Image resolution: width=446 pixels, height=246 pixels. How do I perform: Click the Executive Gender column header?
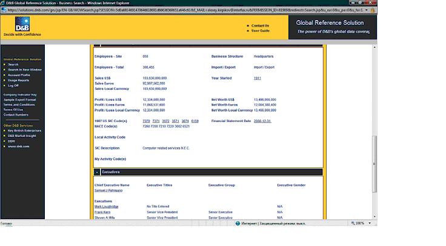tap(291, 185)
